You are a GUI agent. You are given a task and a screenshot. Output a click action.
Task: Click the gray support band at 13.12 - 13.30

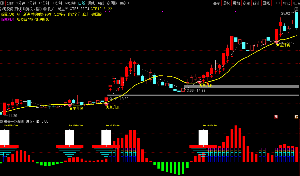(203, 95)
